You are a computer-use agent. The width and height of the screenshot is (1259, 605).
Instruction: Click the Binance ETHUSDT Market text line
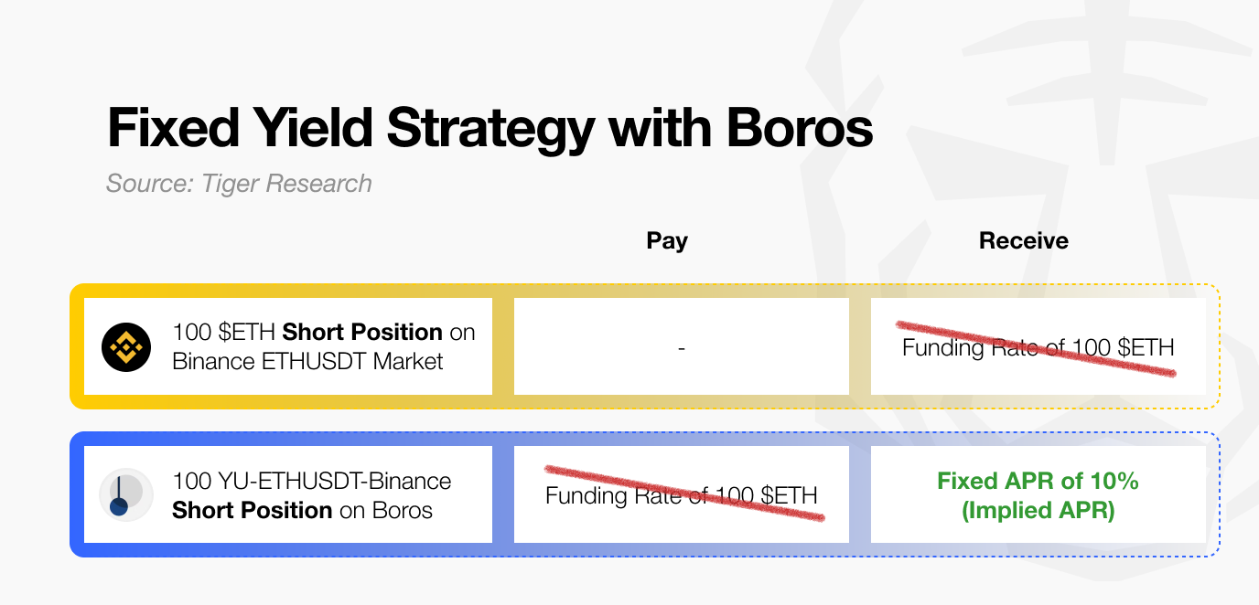pos(307,361)
